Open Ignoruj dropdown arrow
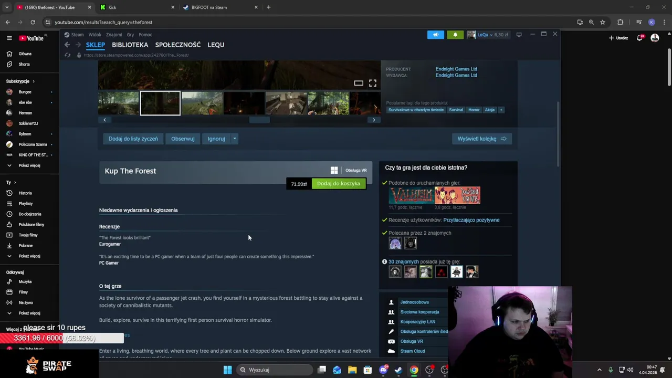 (235, 139)
